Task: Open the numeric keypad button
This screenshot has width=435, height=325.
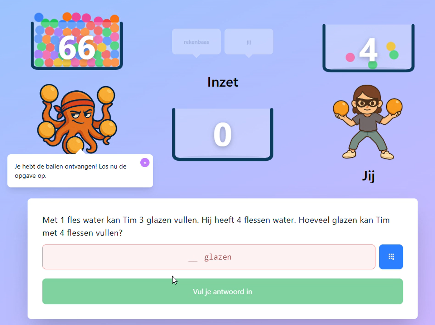Action: (x=391, y=257)
